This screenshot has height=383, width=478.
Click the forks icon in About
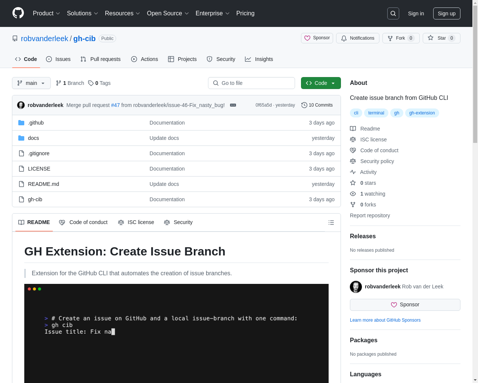point(353,205)
